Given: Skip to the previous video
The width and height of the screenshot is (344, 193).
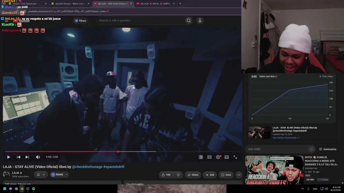Looking at the screenshot, I should (19, 157).
